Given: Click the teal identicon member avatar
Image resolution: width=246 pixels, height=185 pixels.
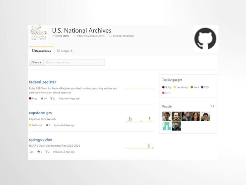Looking at the screenshot, I should [x=167, y=126].
